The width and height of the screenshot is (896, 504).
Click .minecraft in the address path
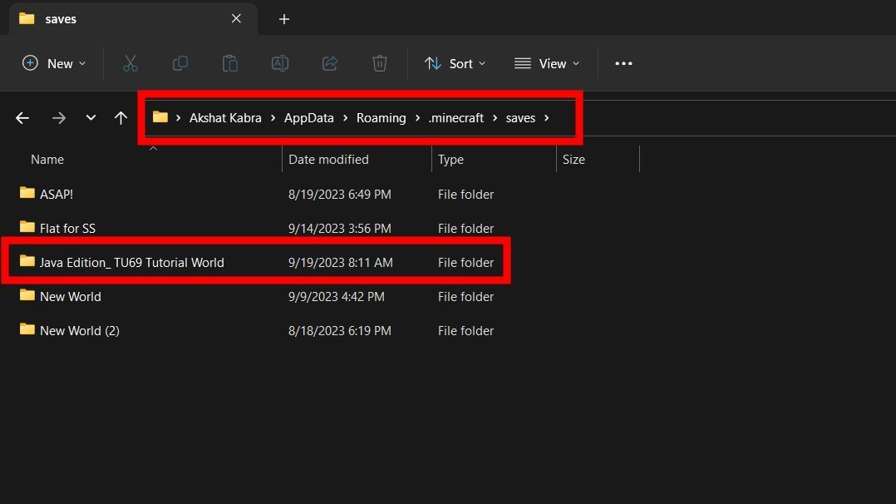point(455,118)
